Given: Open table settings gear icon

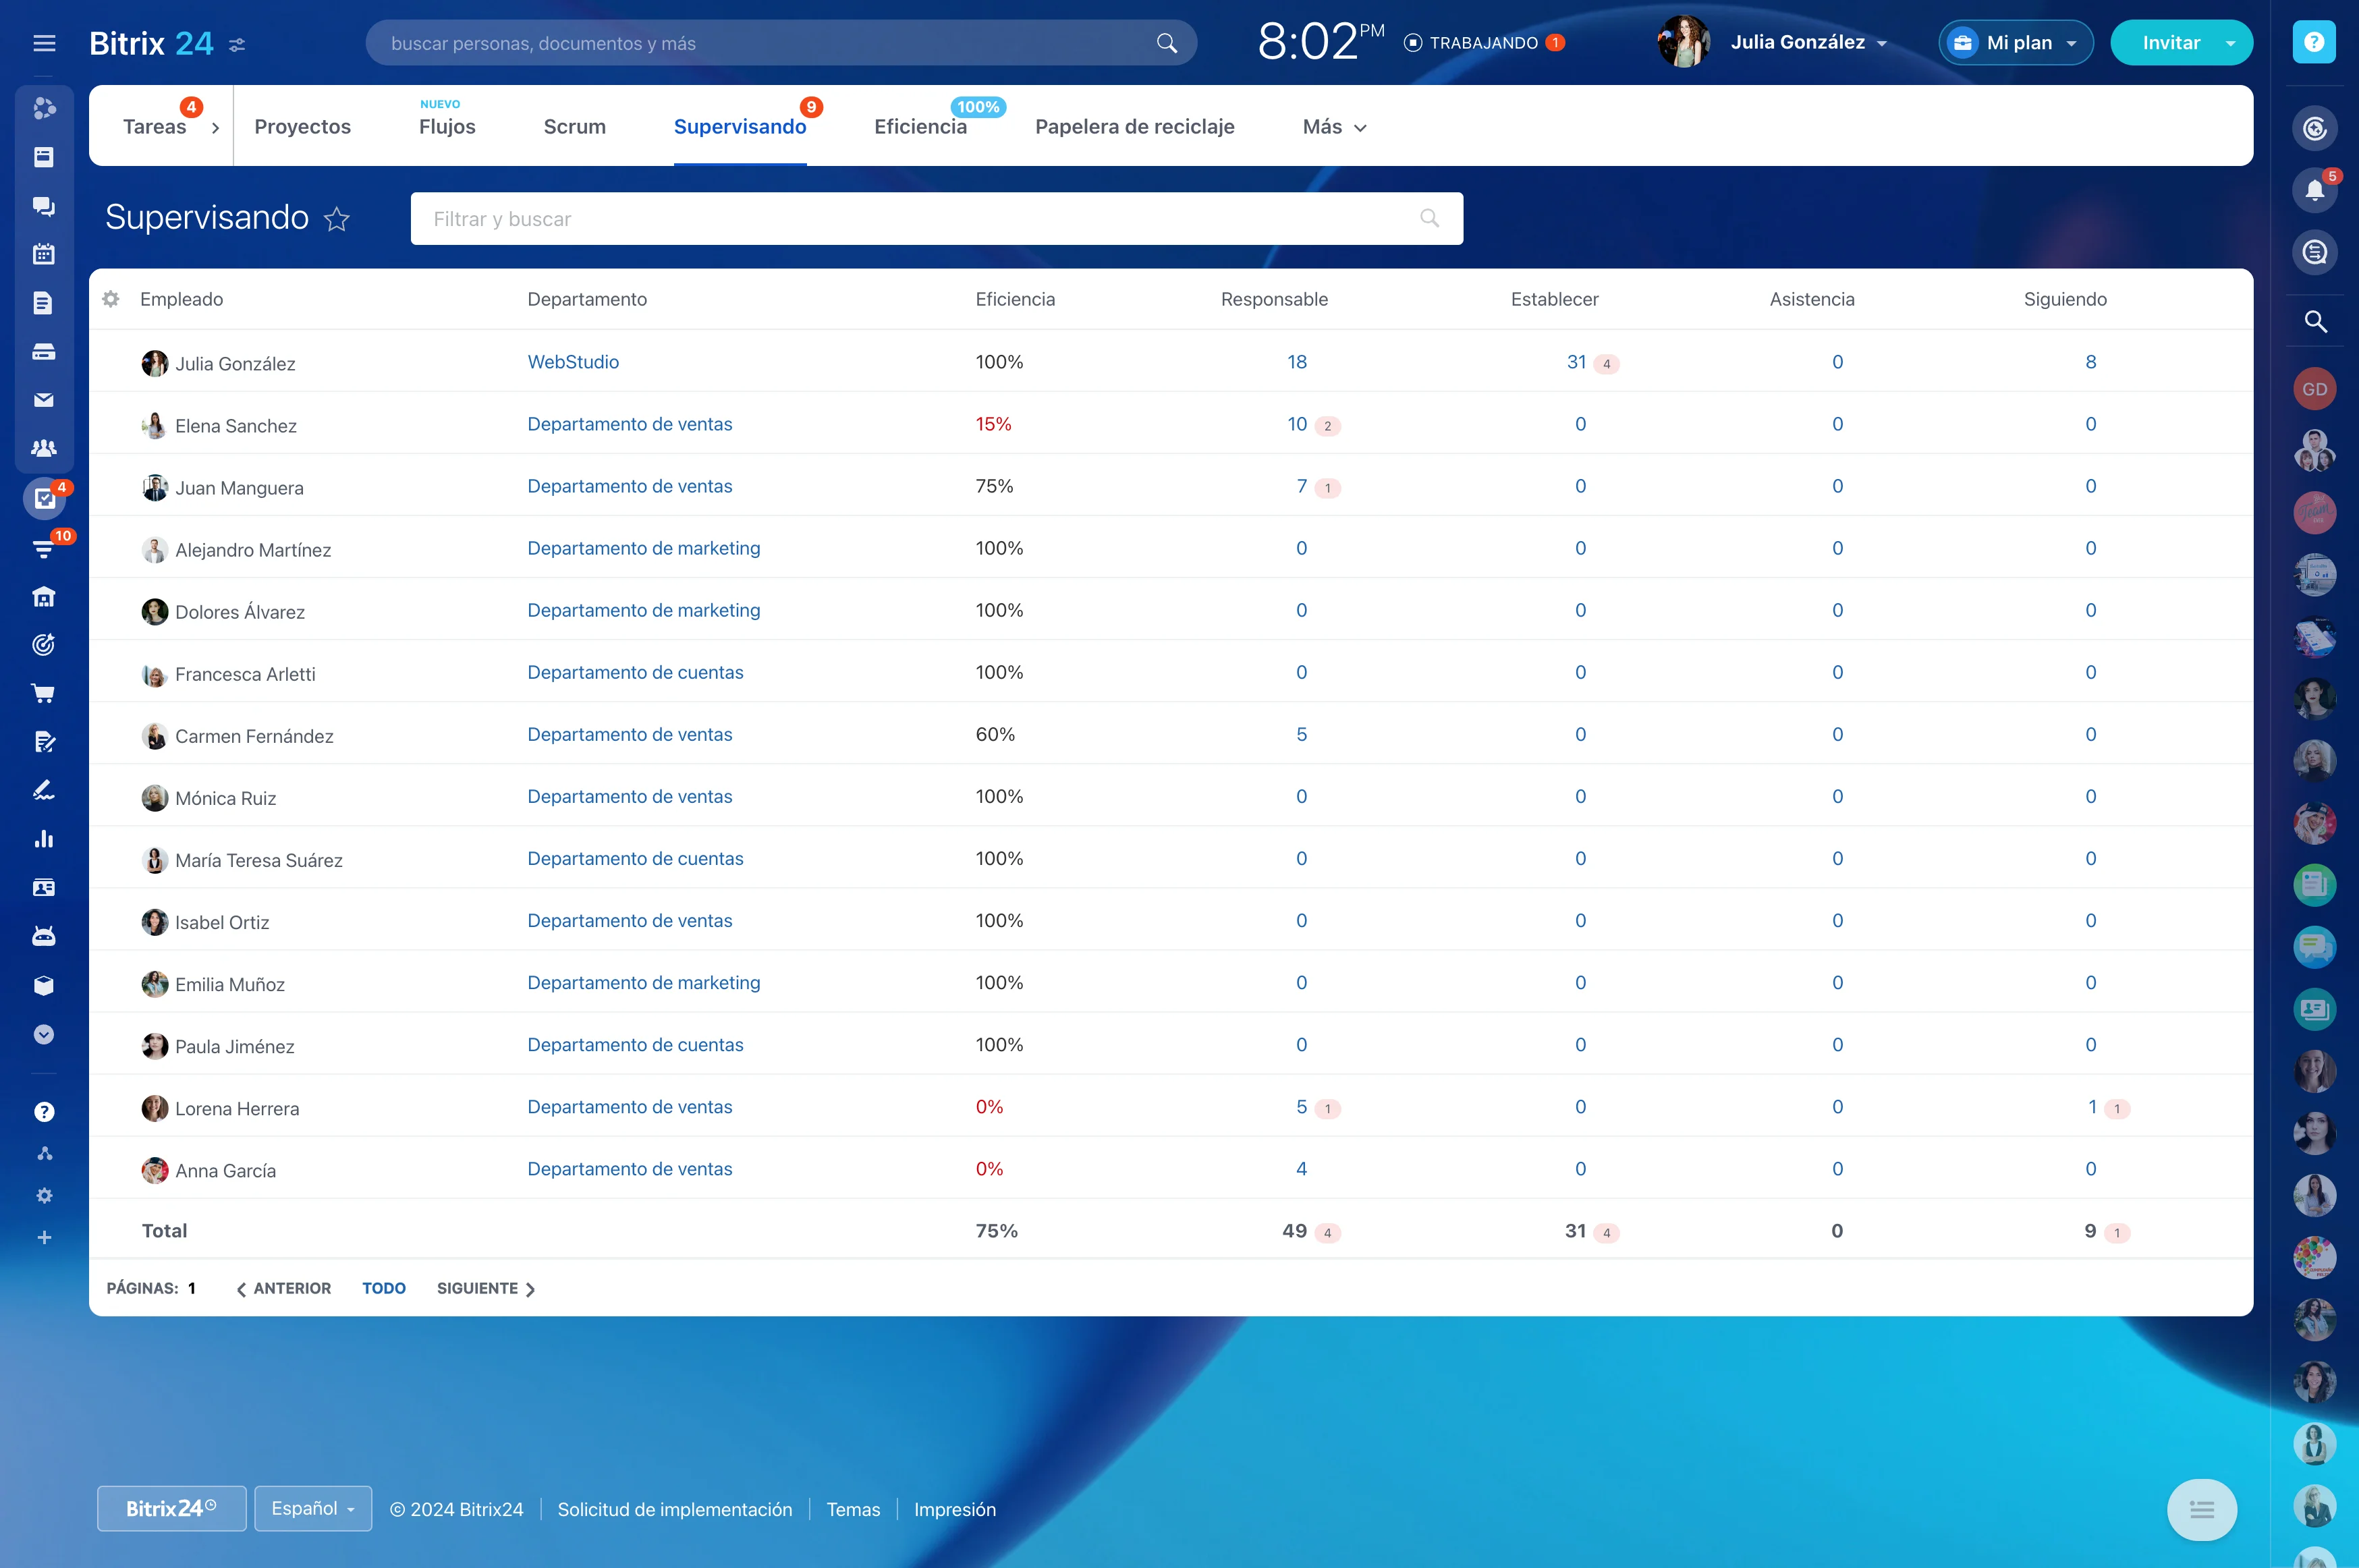Looking at the screenshot, I should pos(111,299).
